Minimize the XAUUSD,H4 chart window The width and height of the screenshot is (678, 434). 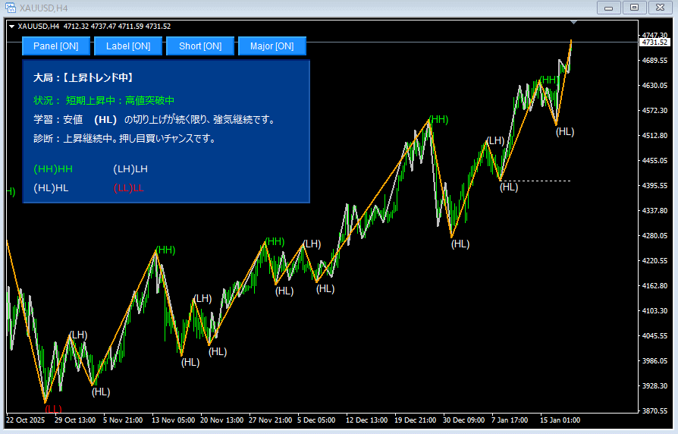[608, 8]
